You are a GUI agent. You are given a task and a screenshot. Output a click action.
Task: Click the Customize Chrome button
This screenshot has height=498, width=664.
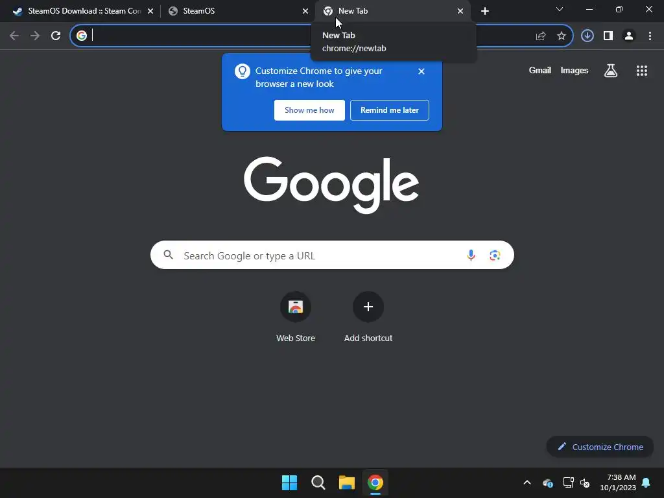pos(600,447)
